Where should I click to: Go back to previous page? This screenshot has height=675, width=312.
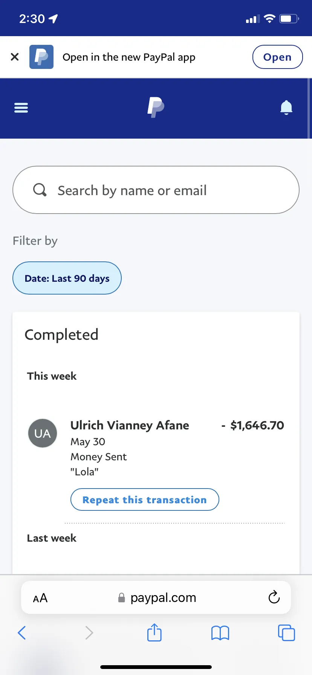pyautogui.click(x=22, y=633)
